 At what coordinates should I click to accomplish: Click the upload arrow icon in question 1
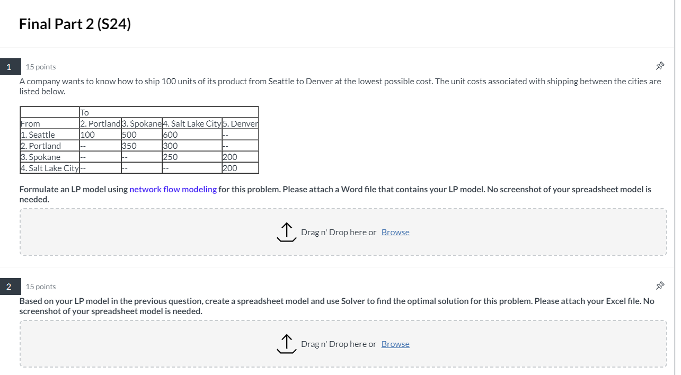pos(287,232)
